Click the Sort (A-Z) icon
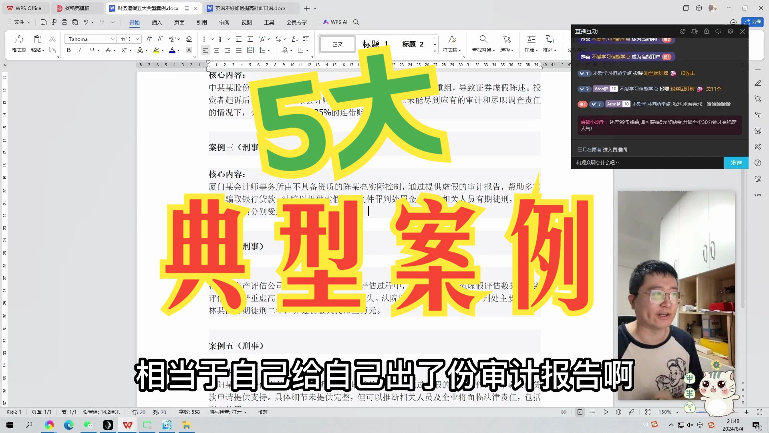The image size is (769, 433). [x=295, y=39]
